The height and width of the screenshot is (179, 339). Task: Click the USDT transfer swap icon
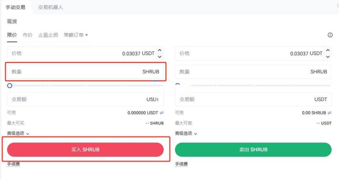click(161, 113)
